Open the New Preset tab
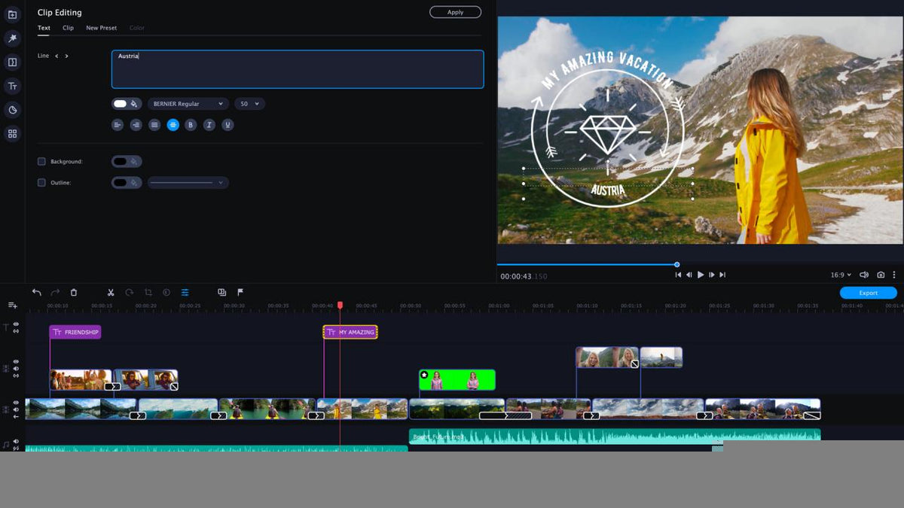This screenshot has height=508, width=904. [101, 28]
